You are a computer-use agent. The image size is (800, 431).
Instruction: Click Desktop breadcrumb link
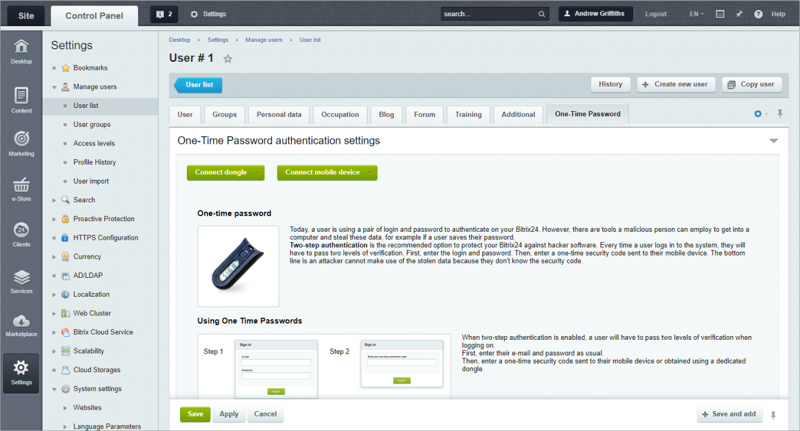[x=180, y=40]
